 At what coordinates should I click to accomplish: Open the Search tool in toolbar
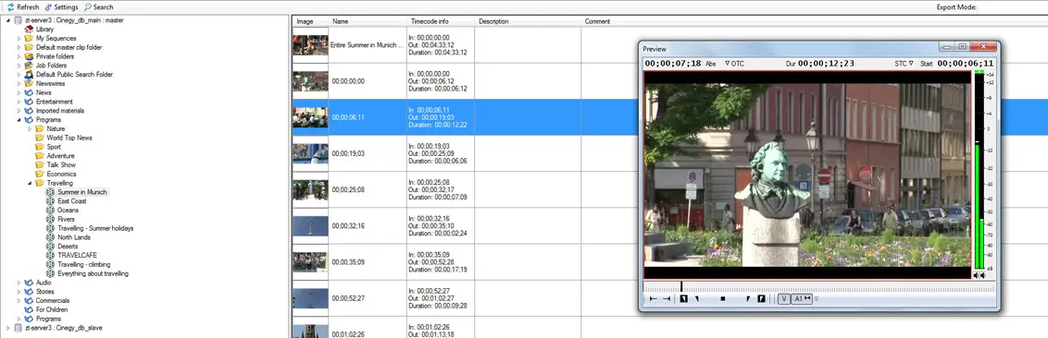99,6
